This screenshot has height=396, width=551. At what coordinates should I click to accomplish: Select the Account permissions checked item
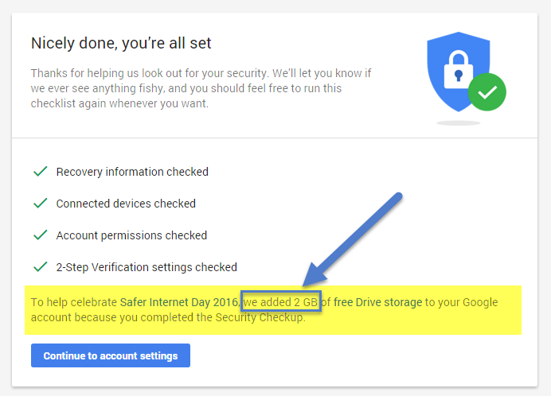click(131, 235)
